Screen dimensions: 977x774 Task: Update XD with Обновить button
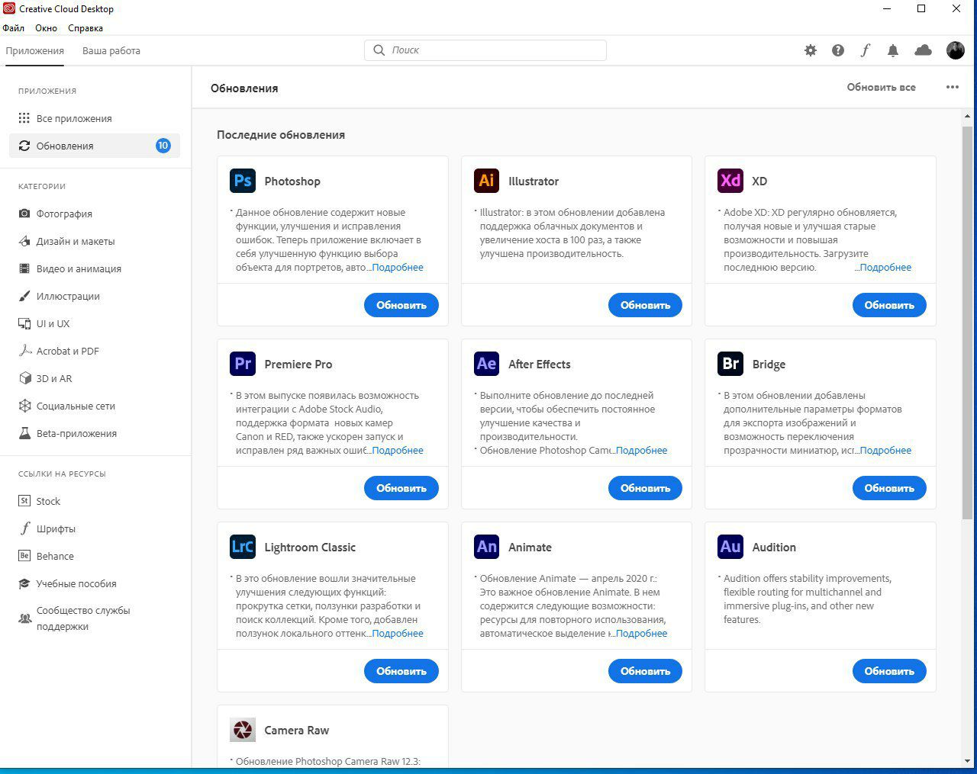click(889, 305)
